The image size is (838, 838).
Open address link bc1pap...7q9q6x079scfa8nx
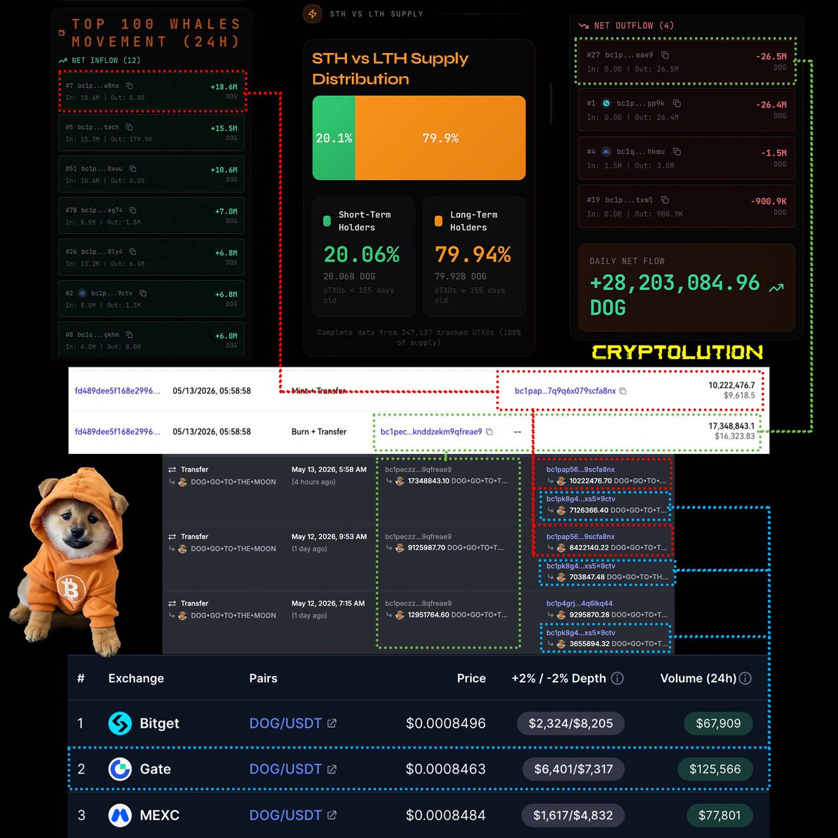[565, 391]
